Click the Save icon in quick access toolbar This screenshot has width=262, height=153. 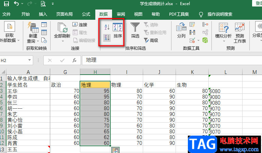pos(6,4)
